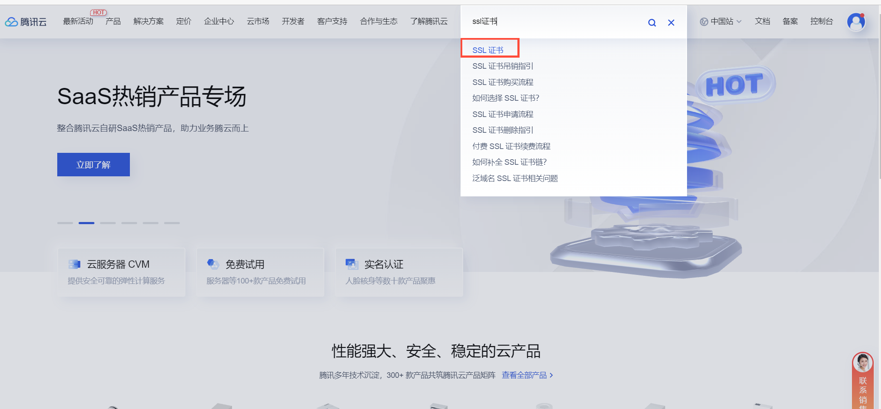Go to the first carousel slide indicator
Screen dimensions: 881x409
click(x=65, y=223)
